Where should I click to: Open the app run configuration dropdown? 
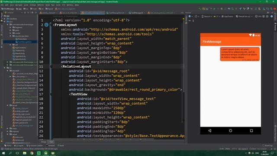pos(207,9)
